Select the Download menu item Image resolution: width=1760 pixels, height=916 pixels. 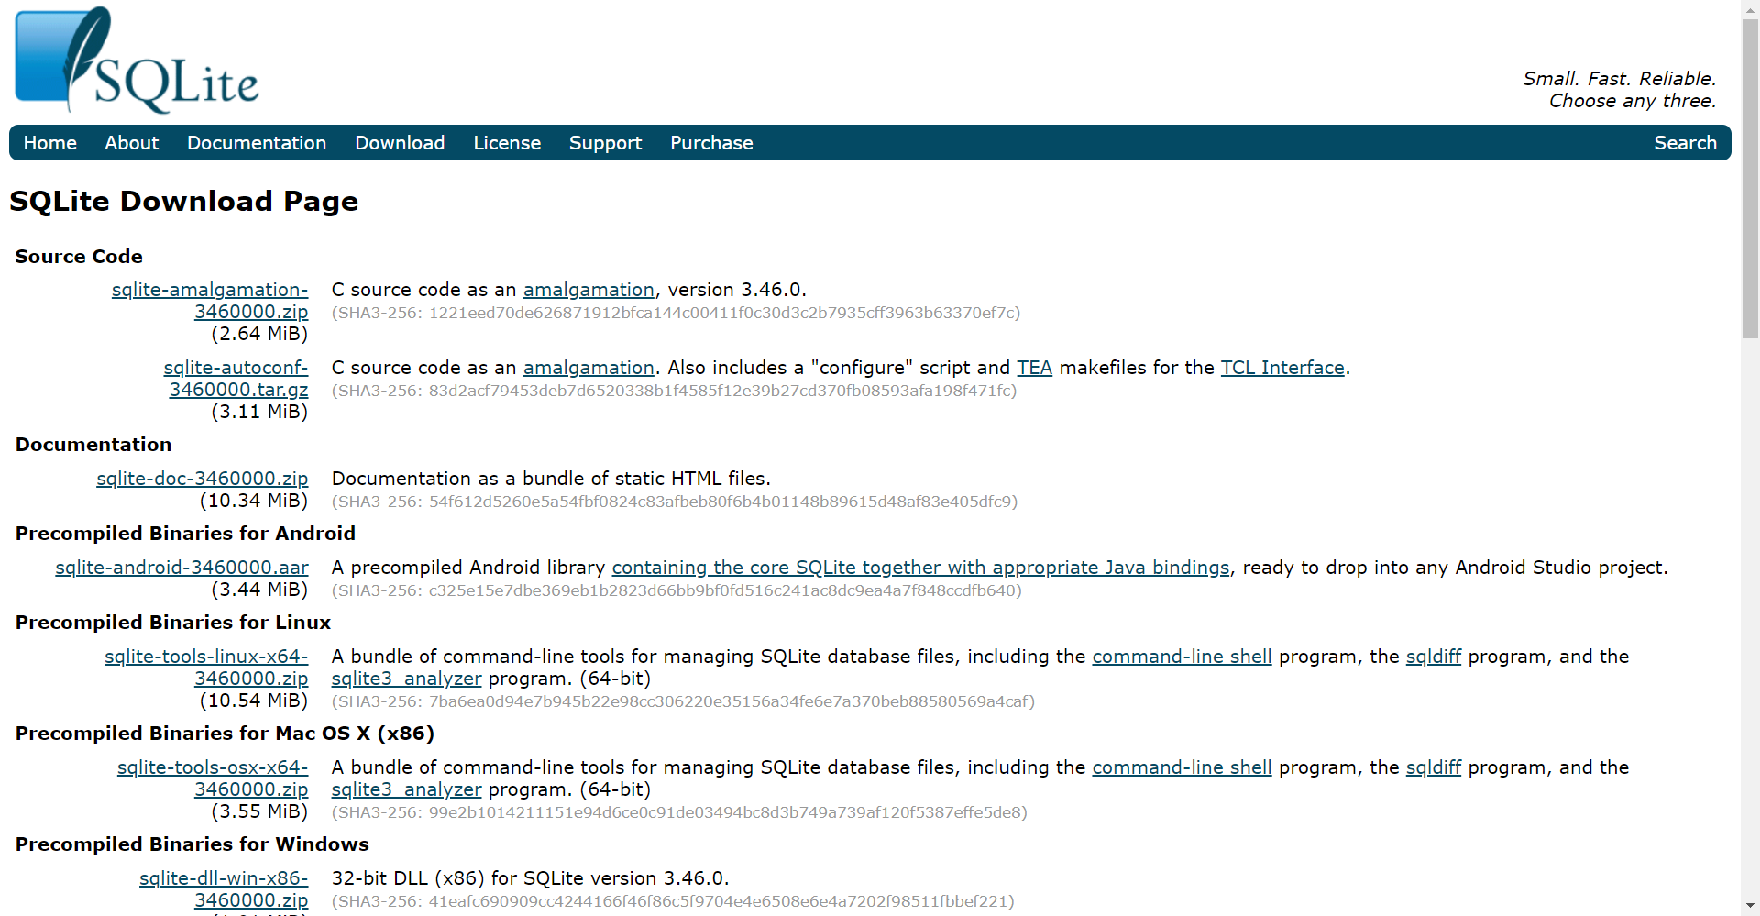[x=400, y=143]
